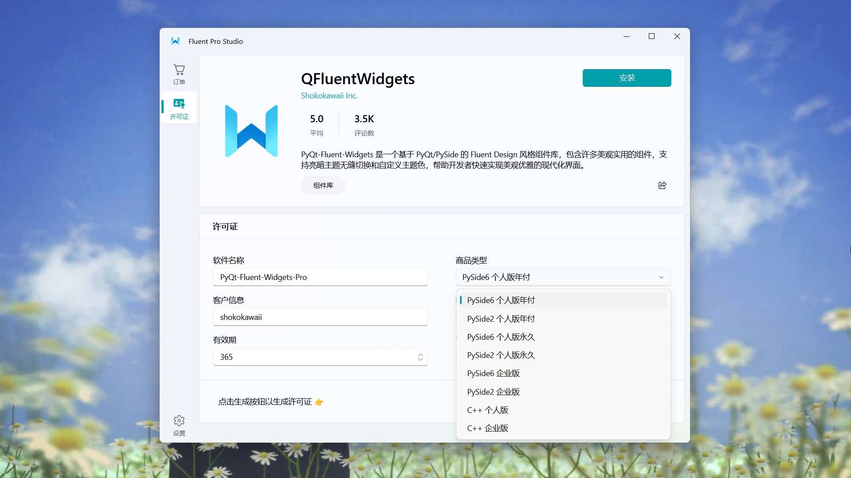Choose C++ 企业版 option
The width and height of the screenshot is (851, 478).
[563, 428]
